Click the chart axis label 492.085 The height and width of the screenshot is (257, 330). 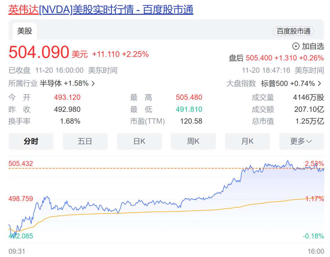(x=21, y=236)
